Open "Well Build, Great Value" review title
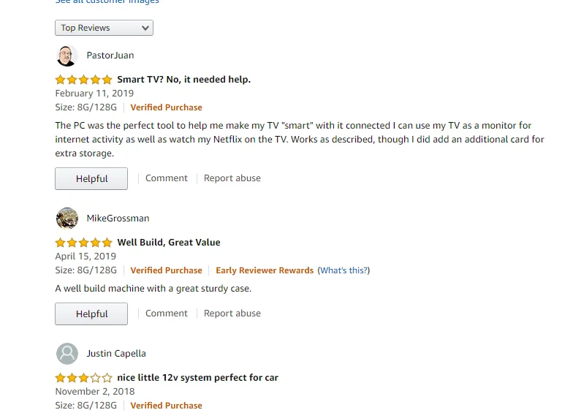 click(x=169, y=243)
